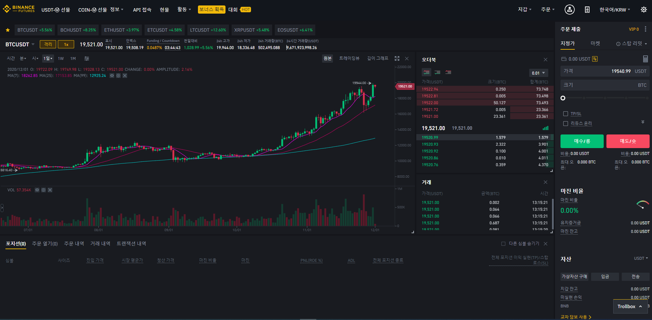The image size is (652, 320).
Task: Click the red 매도/숏 sell button
Action: 628,141
